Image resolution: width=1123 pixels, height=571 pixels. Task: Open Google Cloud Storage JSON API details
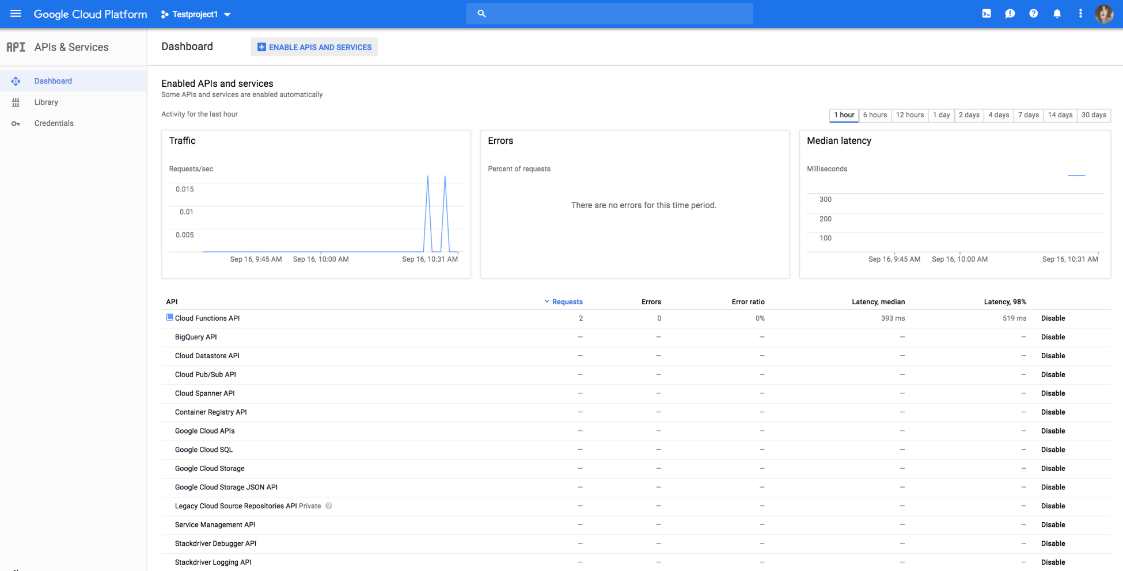point(226,488)
